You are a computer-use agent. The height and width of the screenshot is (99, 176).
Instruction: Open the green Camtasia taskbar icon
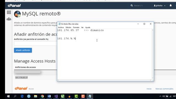pos(76,96)
